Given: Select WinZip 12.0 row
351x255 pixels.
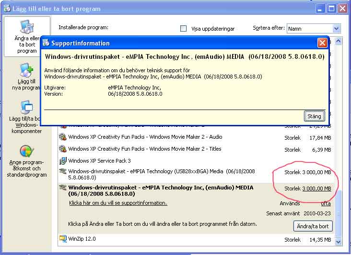Looking at the screenshot, I should (195, 239).
